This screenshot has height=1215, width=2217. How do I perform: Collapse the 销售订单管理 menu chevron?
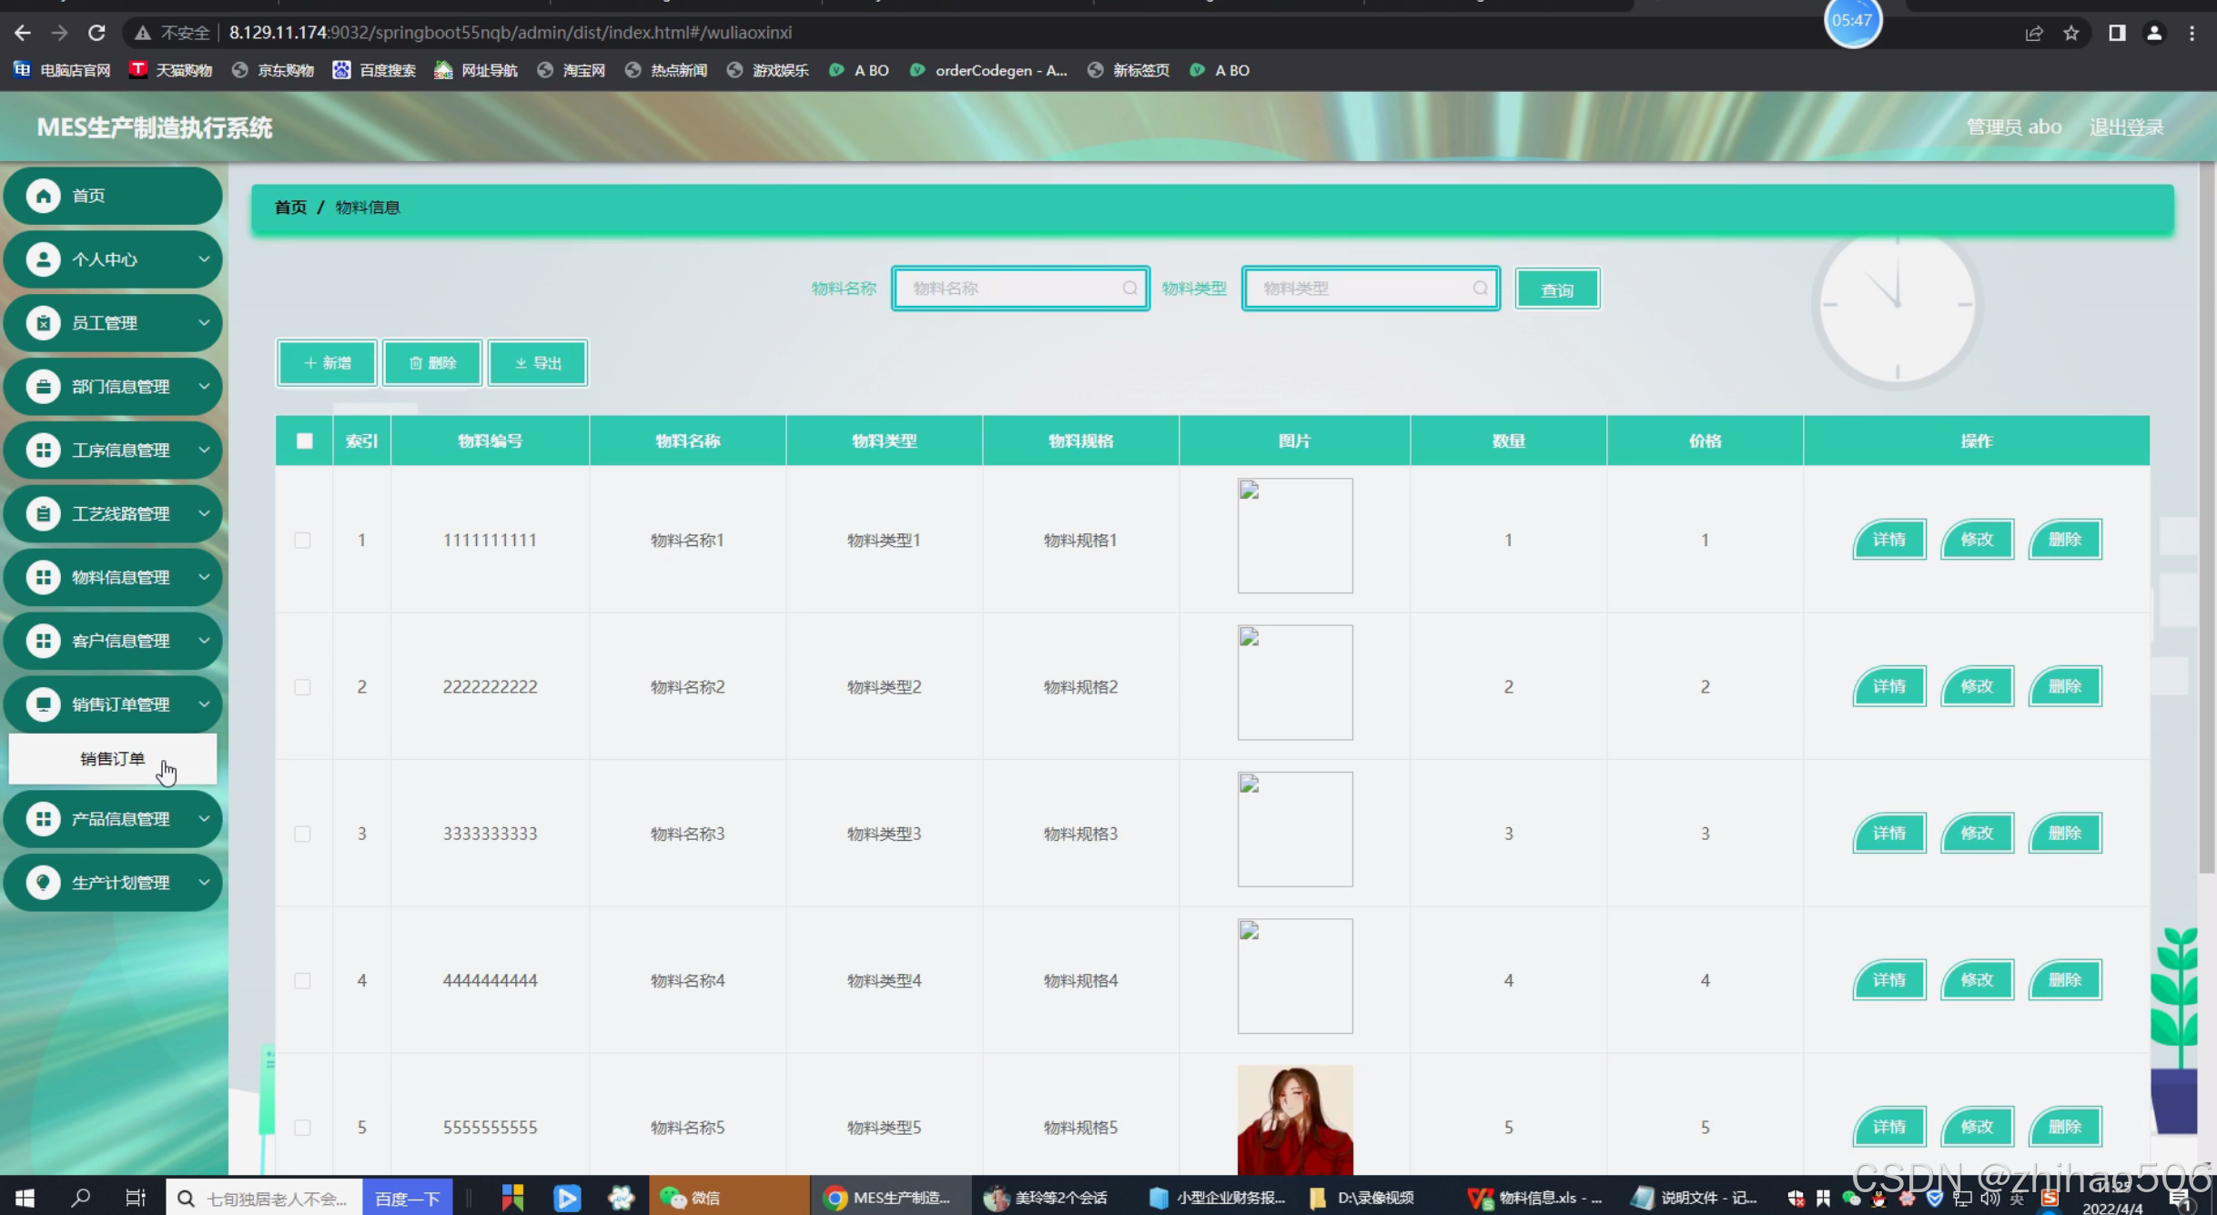(204, 704)
